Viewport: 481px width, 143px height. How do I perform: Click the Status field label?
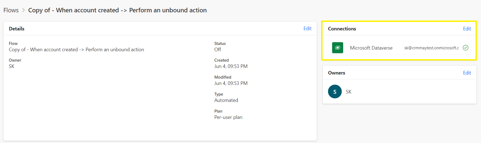[220, 44]
